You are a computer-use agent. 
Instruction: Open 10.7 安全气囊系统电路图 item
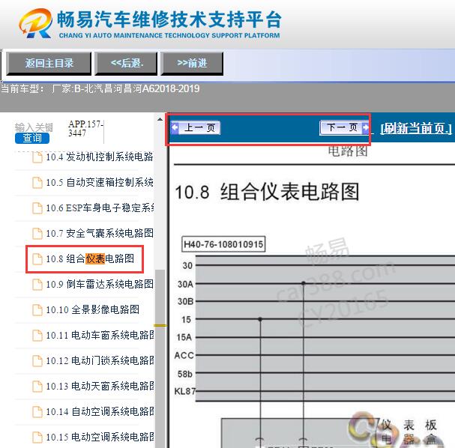(x=100, y=233)
